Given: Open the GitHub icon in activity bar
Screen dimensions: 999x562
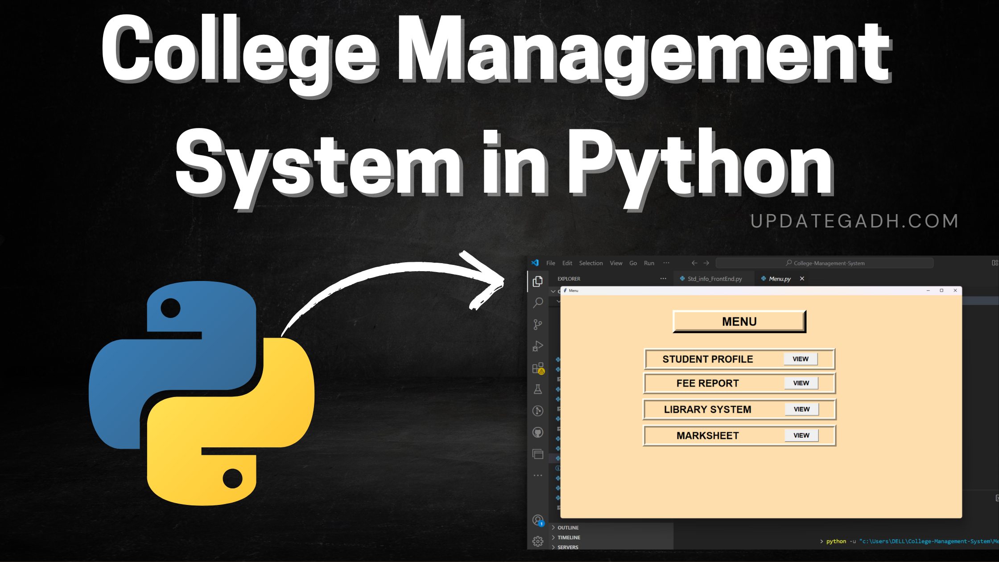Looking at the screenshot, I should (538, 432).
